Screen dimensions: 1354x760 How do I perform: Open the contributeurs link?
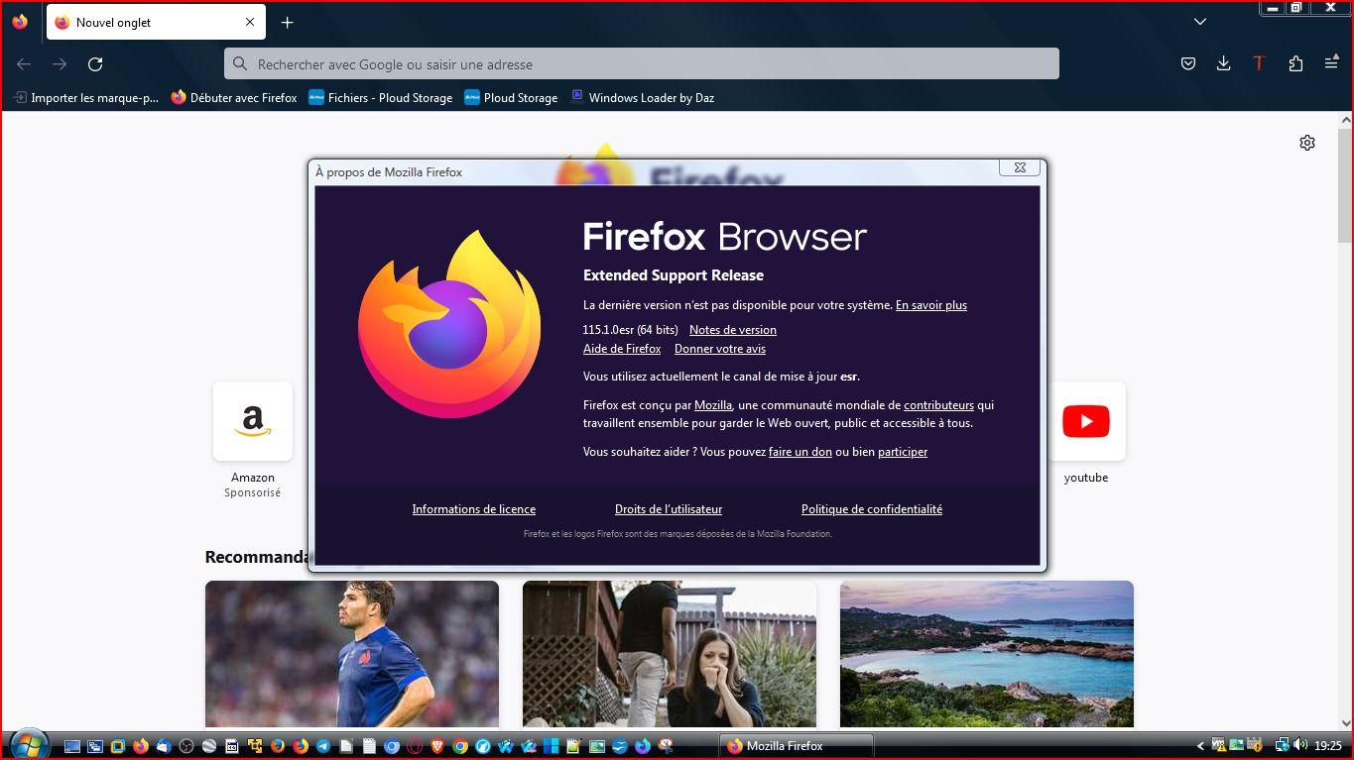click(938, 405)
